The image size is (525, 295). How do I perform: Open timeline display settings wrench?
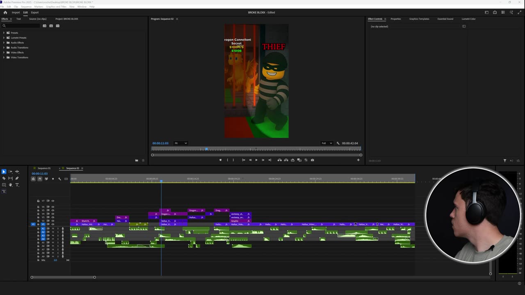(x=59, y=179)
